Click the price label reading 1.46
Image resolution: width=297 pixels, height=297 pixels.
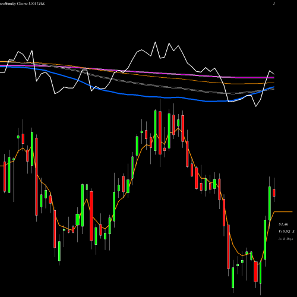(283, 225)
